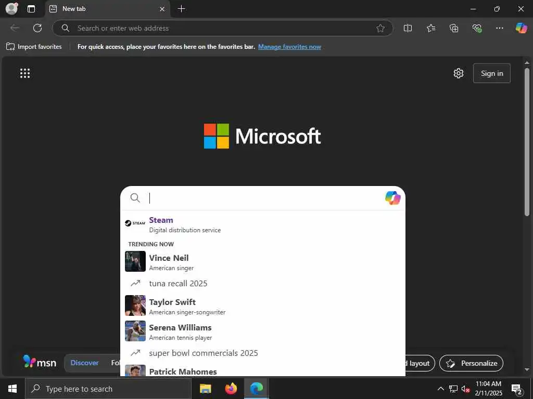Click Import favorites button
This screenshot has height=399, width=533.
(x=34, y=47)
